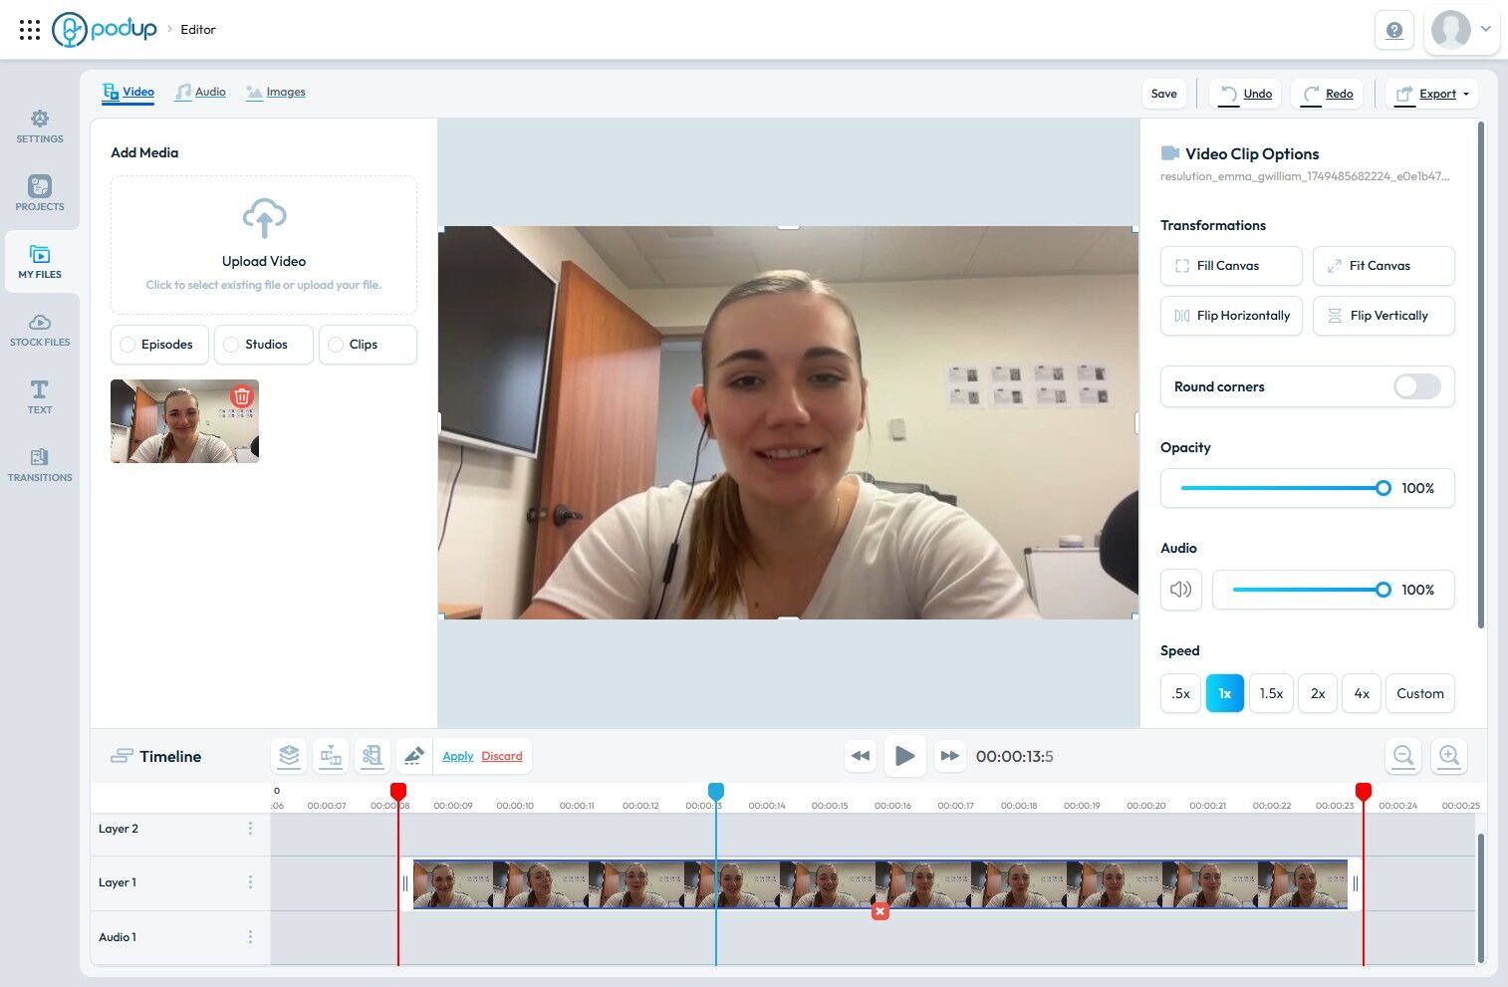Choose Custom speed option
This screenshot has width=1508, height=987.
point(1420,693)
